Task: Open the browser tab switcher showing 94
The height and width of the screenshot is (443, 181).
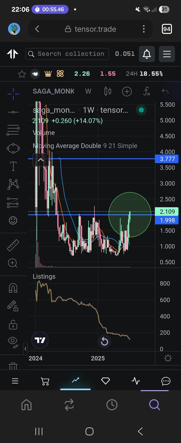Action: point(167,29)
